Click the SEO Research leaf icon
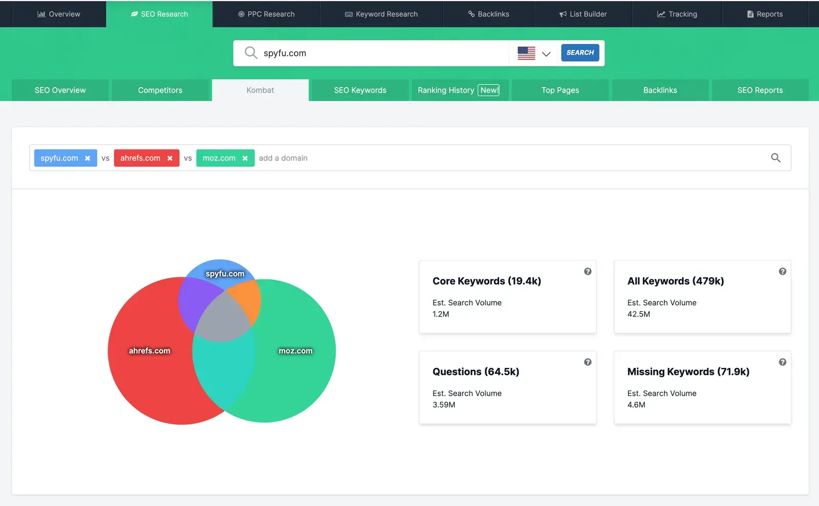Screen dimensions: 819x506 click(134, 14)
